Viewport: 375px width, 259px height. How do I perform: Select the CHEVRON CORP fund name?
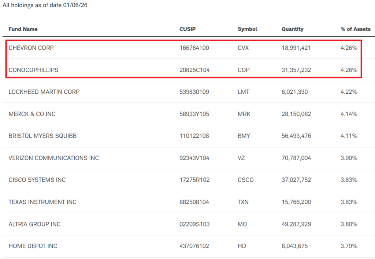[x=31, y=48]
